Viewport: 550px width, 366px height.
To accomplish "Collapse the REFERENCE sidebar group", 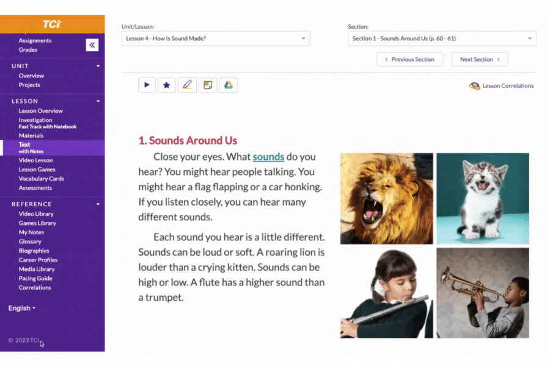I will pyautogui.click(x=98, y=204).
